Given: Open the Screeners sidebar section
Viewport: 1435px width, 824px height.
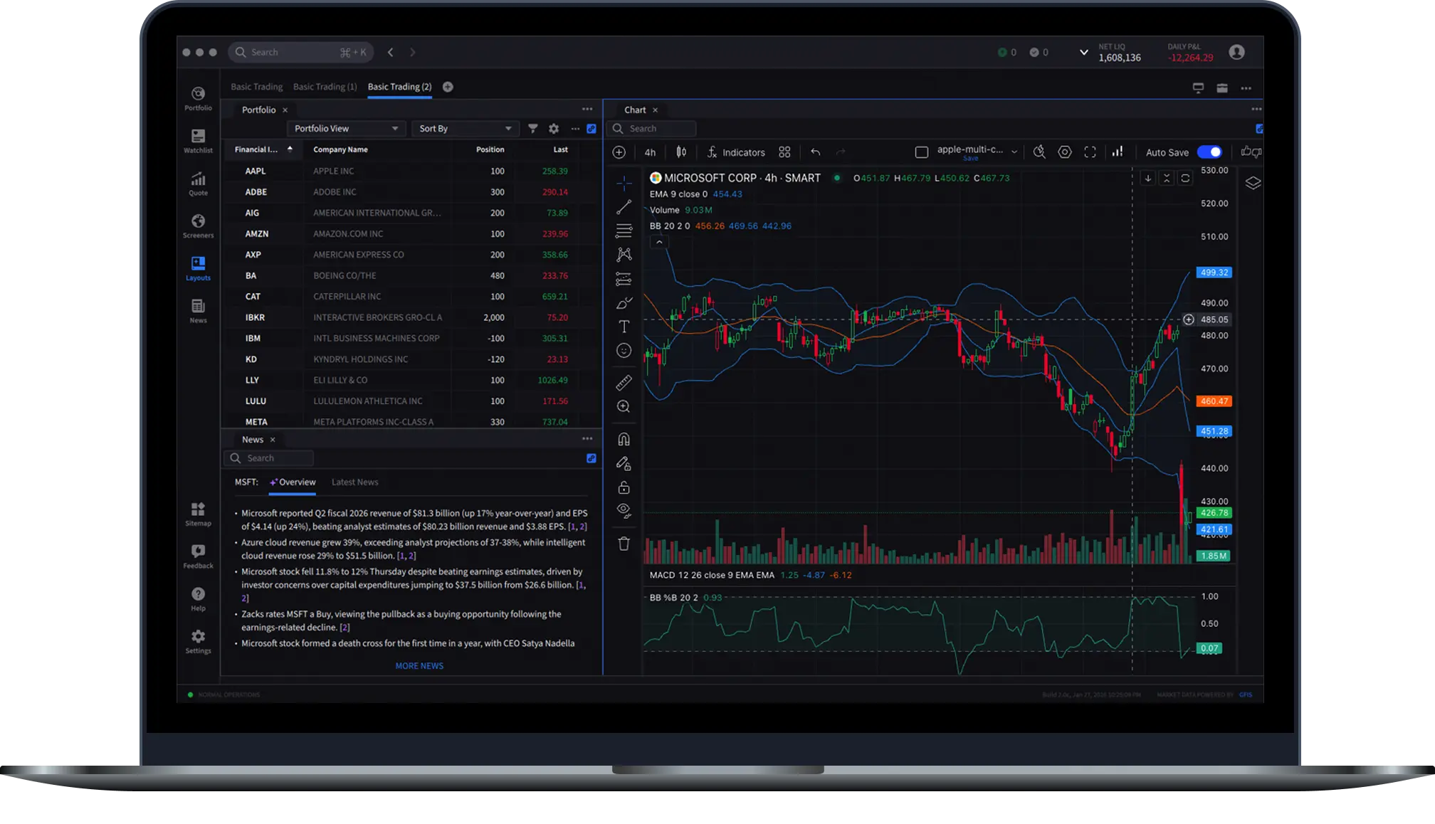Looking at the screenshot, I should pyautogui.click(x=198, y=226).
